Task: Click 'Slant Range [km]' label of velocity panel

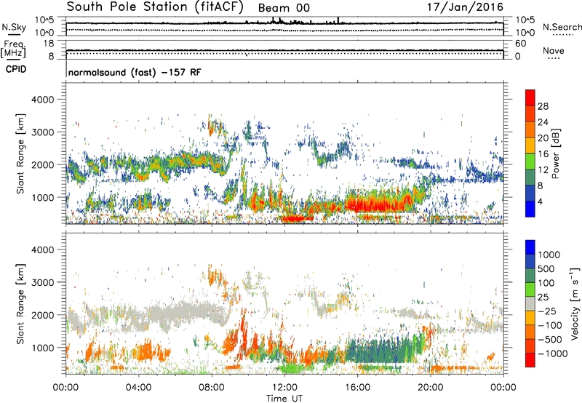Action: (x=20, y=303)
